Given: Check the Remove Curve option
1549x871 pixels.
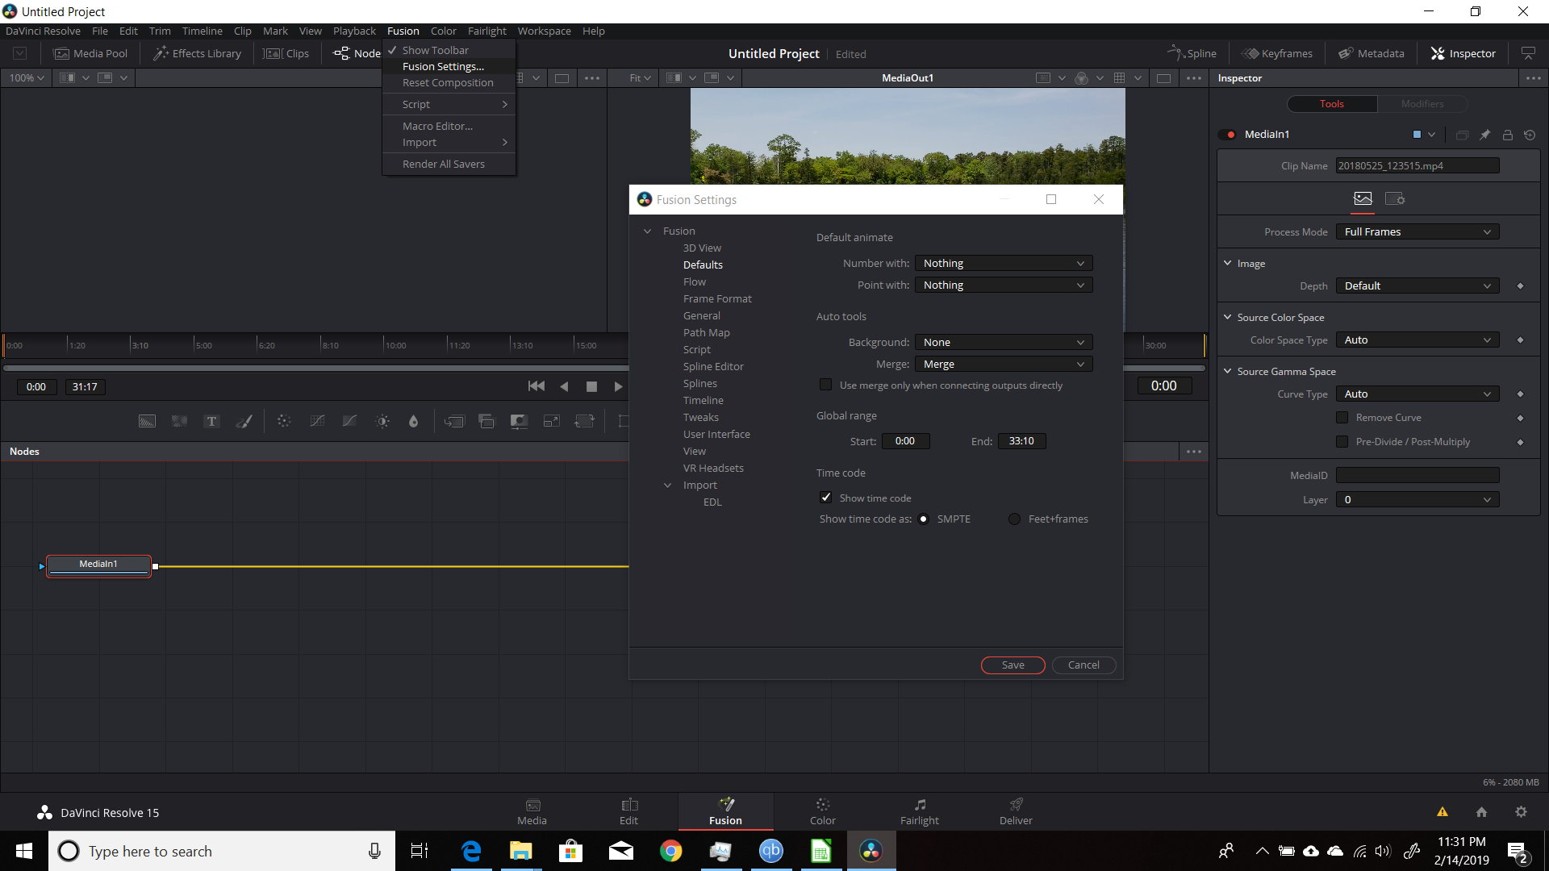Looking at the screenshot, I should tap(1342, 418).
